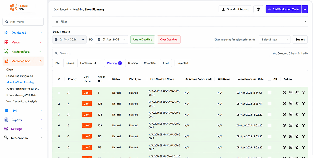
Task: Expand the Add Production Order arrow menu
Action: (x=305, y=9)
